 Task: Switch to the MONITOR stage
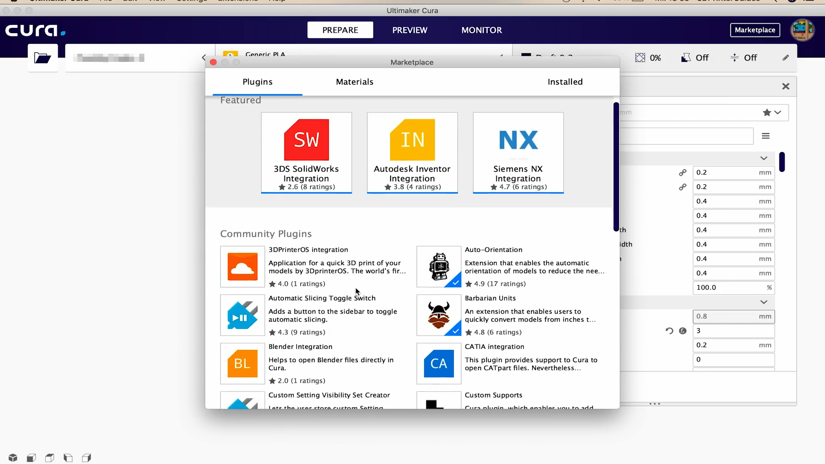click(x=482, y=30)
